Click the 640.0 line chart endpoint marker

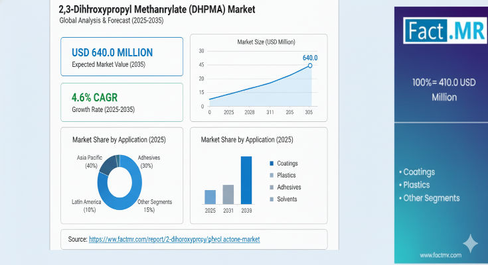tap(309, 66)
